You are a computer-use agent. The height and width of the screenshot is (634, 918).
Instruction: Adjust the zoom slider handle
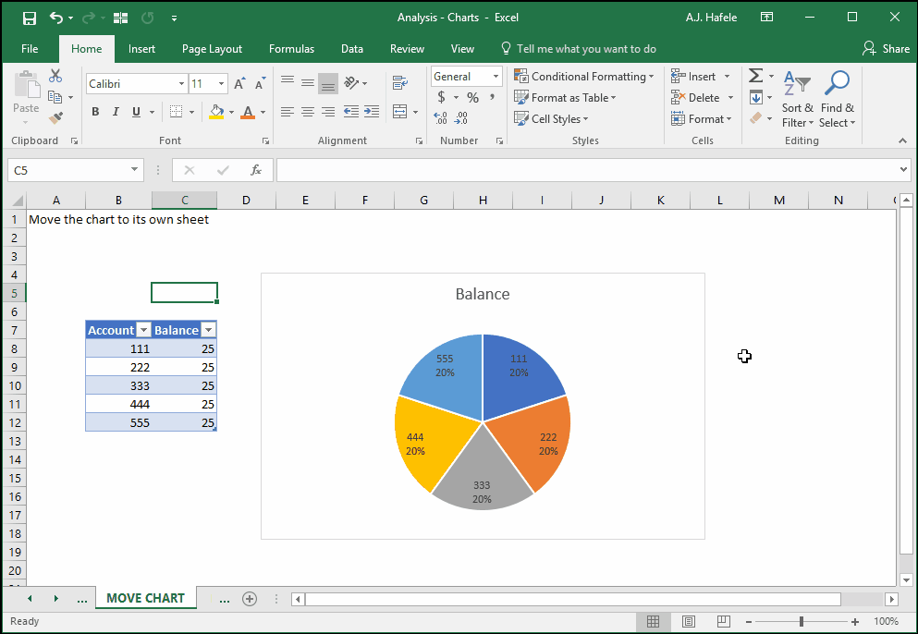(x=801, y=622)
